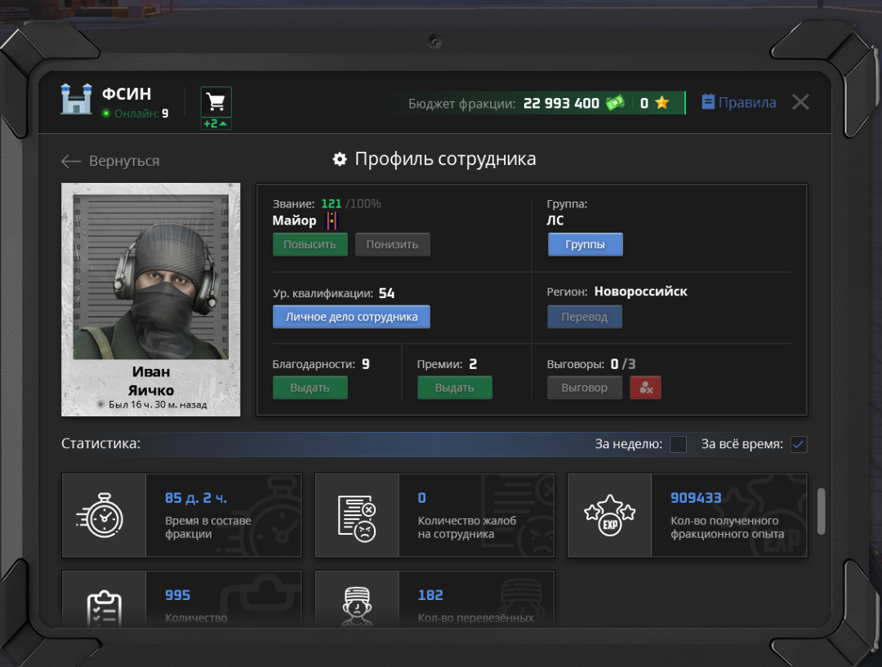Screen dimensions: 882x667
Task: Click the complaints document icon
Action: click(x=357, y=516)
